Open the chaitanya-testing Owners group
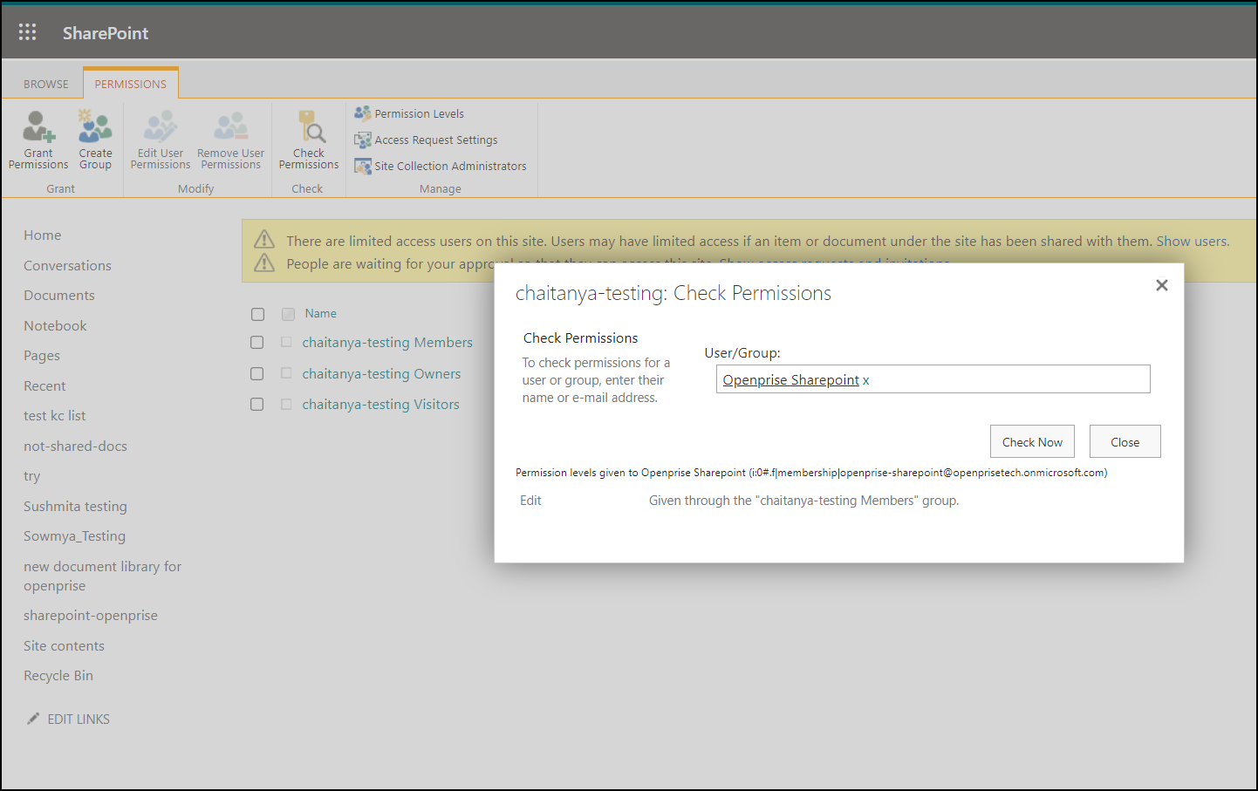The image size is (1258, 791). coord(381,373)
